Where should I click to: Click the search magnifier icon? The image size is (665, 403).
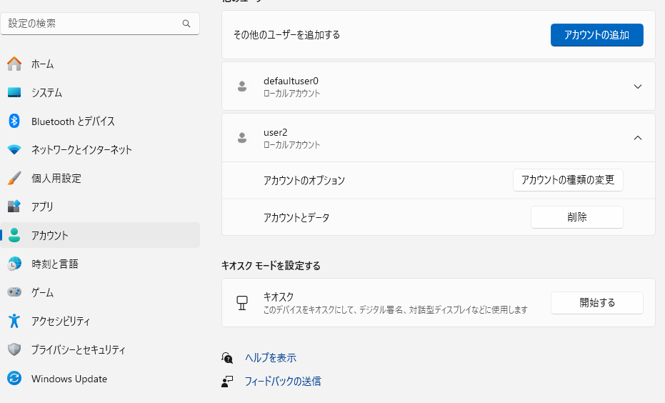186,24
